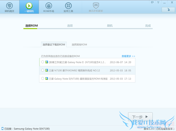The image size is (176, 131).
Task: Click the date 2013-05-03 18:05
Action: pyautogui.click(x=120, y=70)
